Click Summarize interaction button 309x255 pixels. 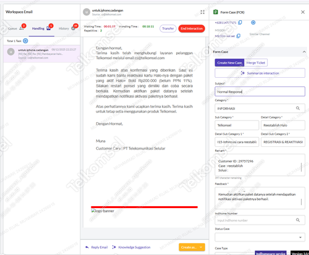260,73
